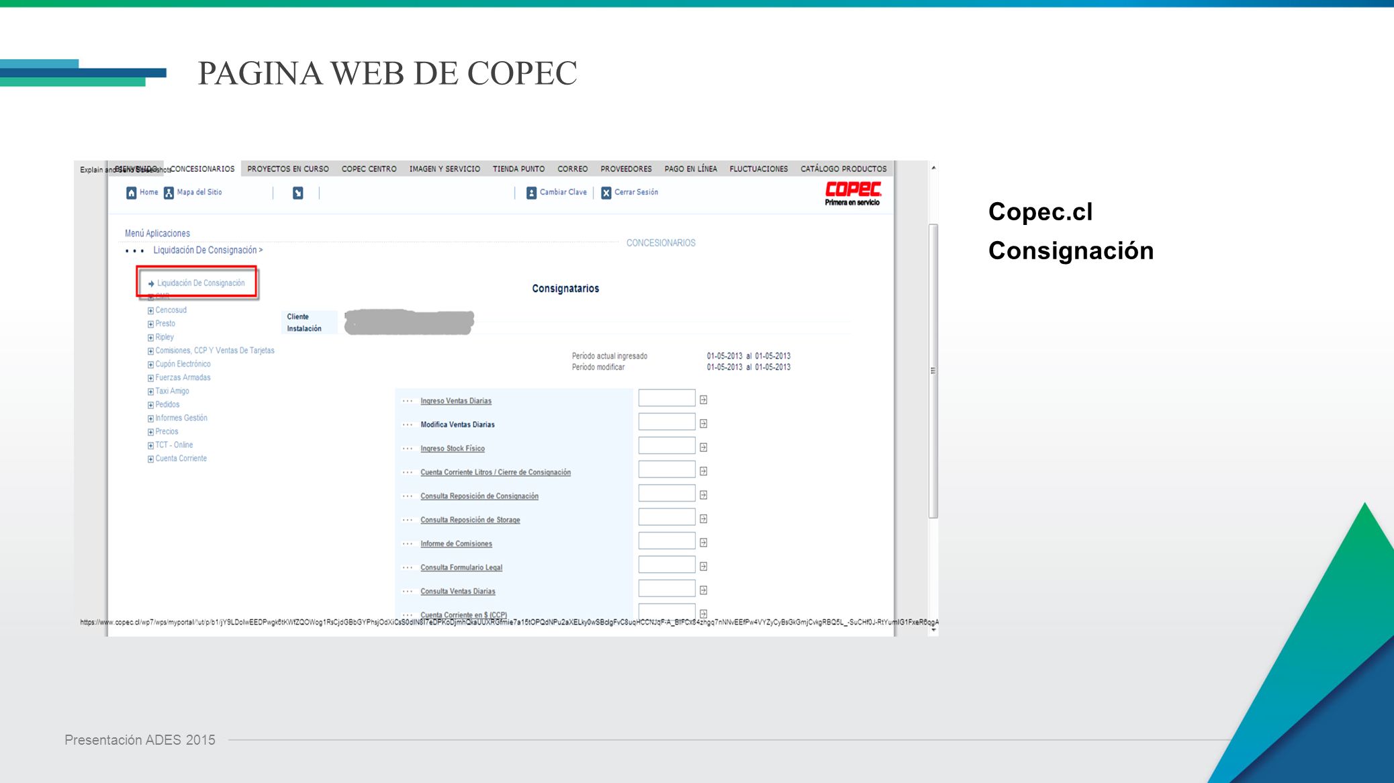This screenshot has height=783, width=1394.
Task: Open the COPEC CENTRO tab
Action: (x=369, y=169)
